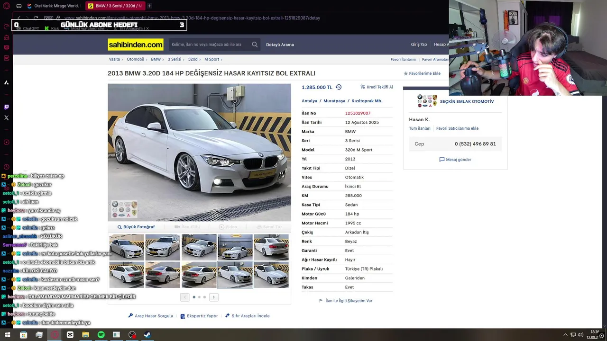Open the seller store logo

point(427,101)
